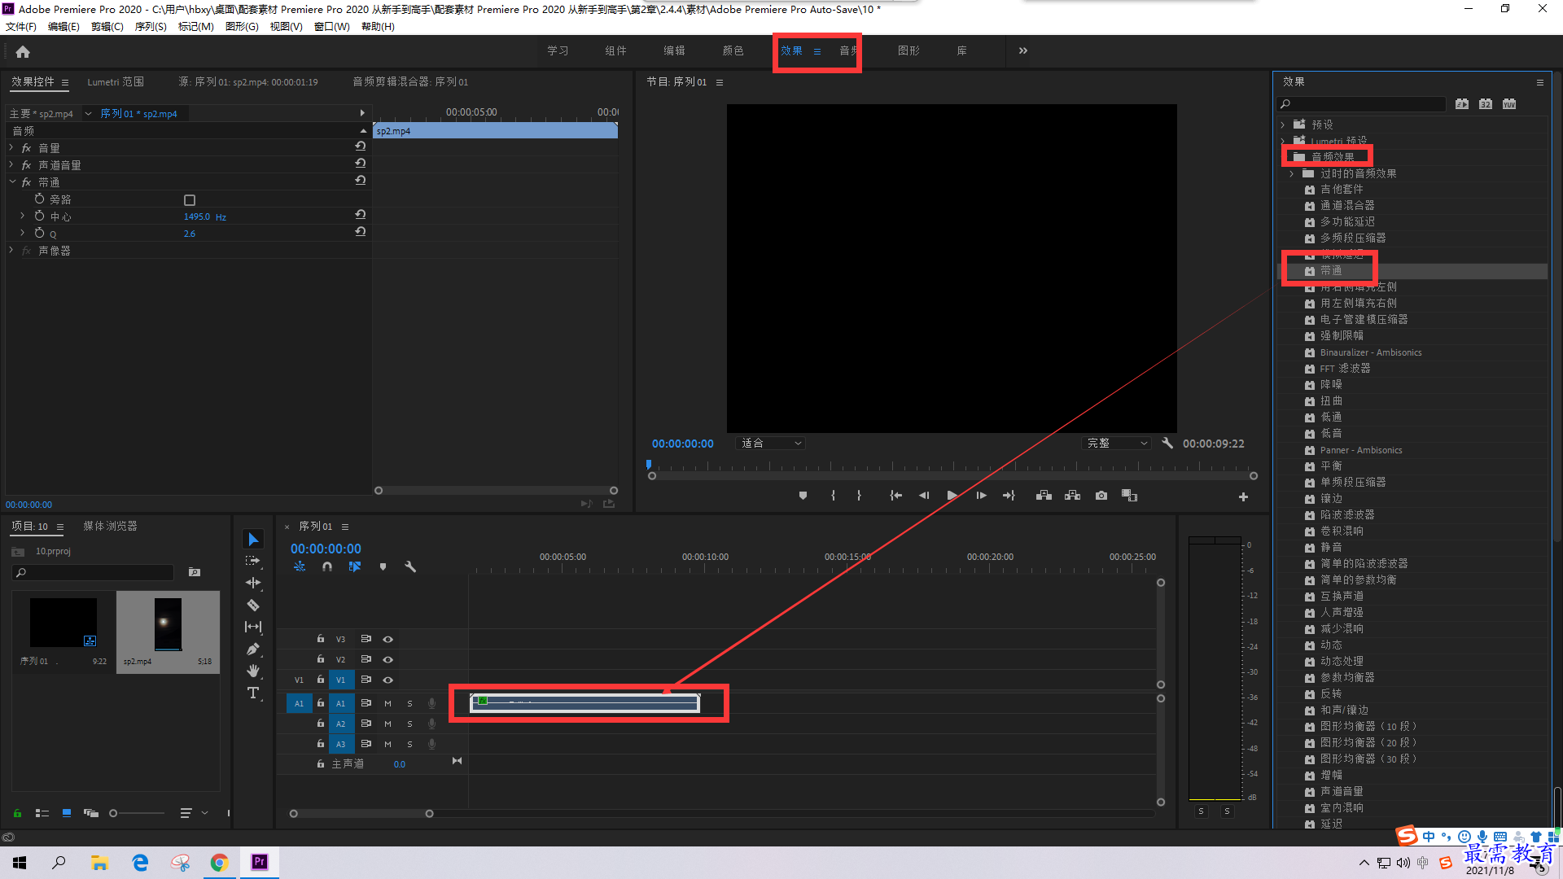Select the sp2.mp4 thumbnail in Project
Viewport: 1563px width, 879px height.
[x=168, y=623]
